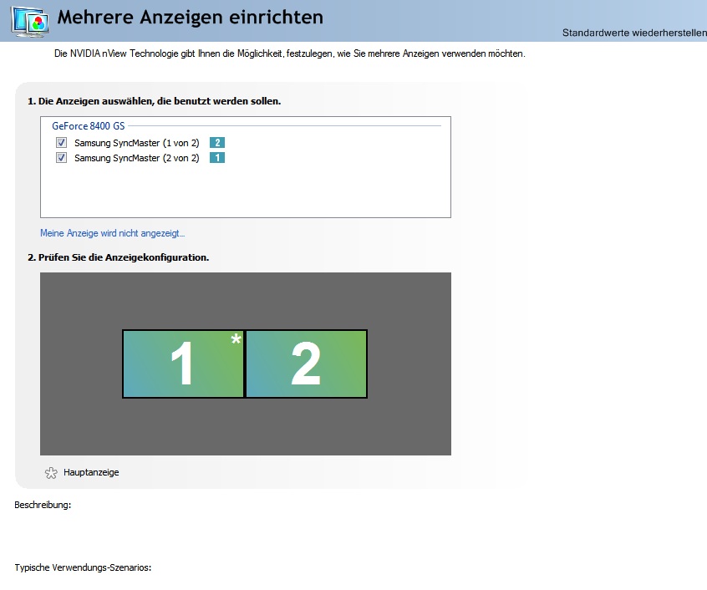707x590 pixels.
Task: Uncheck Samsung SyncMaster (2 von 2) checkbox
Action: click(61, 158)
